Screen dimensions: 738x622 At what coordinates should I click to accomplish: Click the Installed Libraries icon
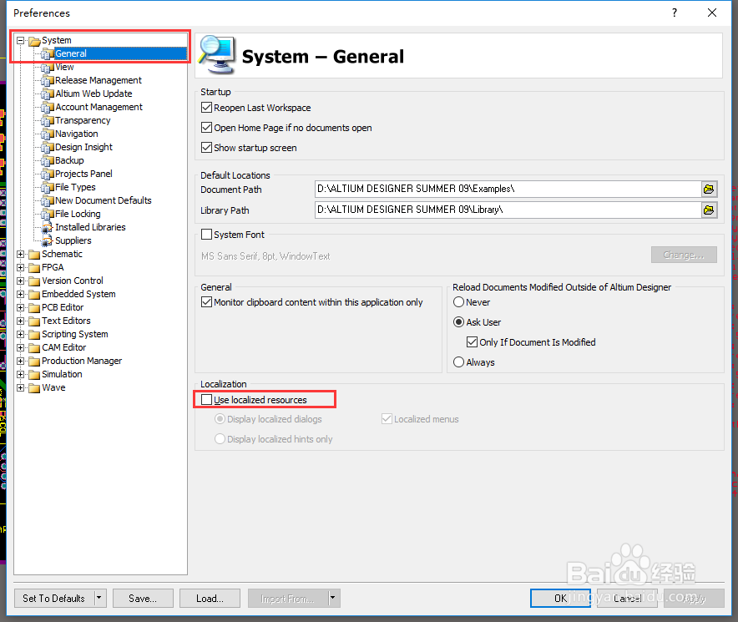click(x=47, y=228)
